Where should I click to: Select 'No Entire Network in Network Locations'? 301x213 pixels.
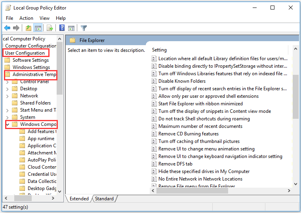200,179
